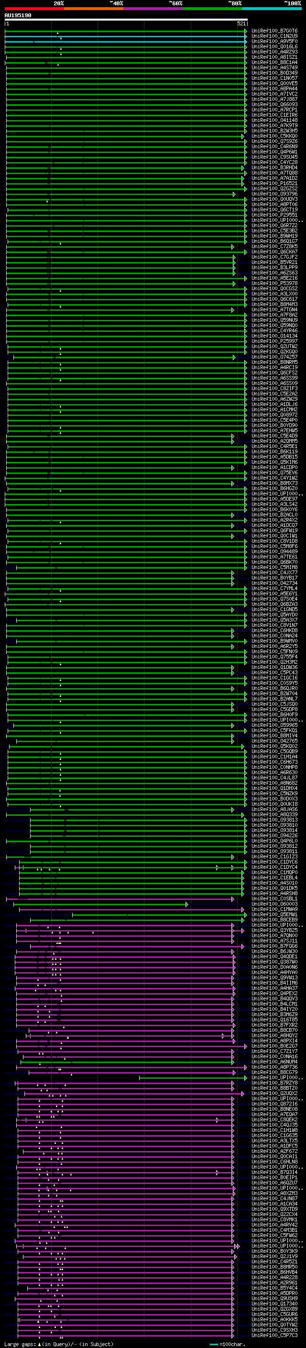Image resolution: width=306 pixels, height=1348 pixels.
Task: Click the red 20% identity legend segment
Action: 34,9
